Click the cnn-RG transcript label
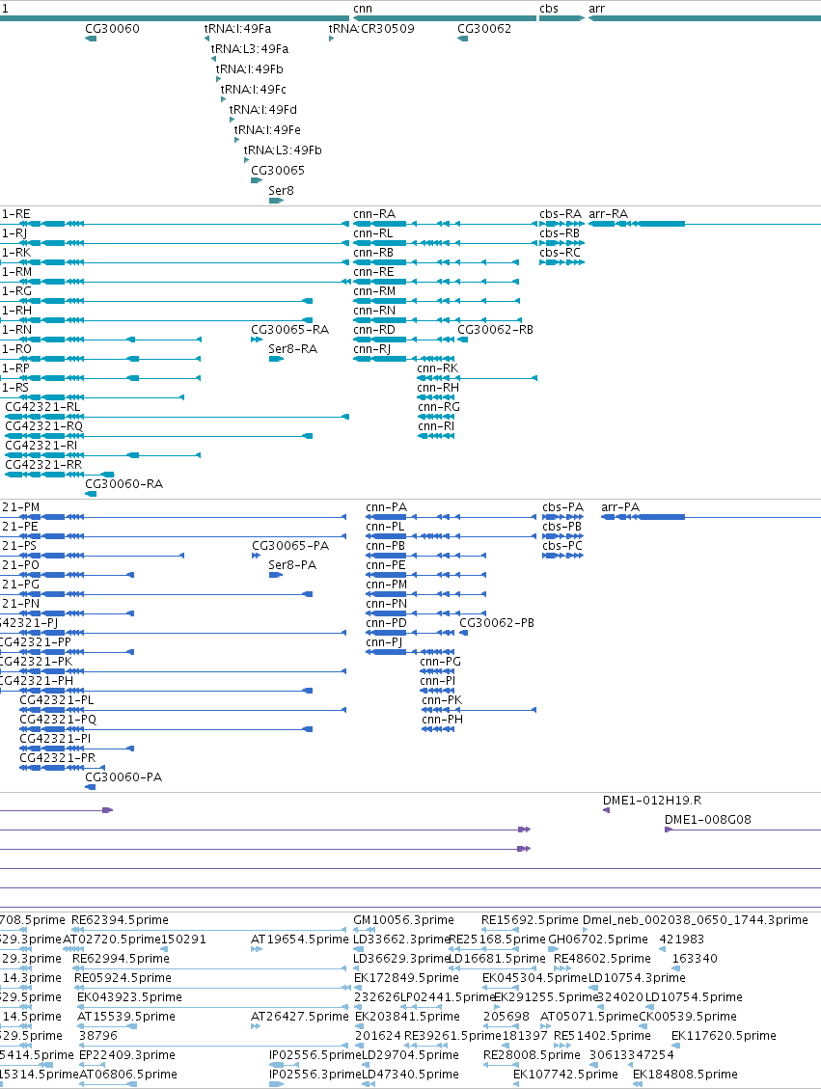The height and width of the screenshot is (1089, 821). (439, 407)
